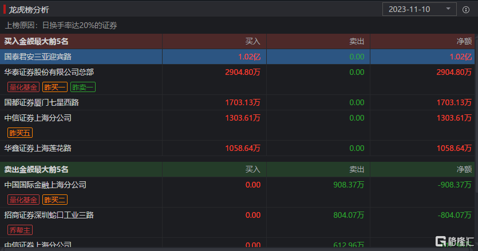Click 2904.80万 buy amount for 华泰证券

click(243, 72)
